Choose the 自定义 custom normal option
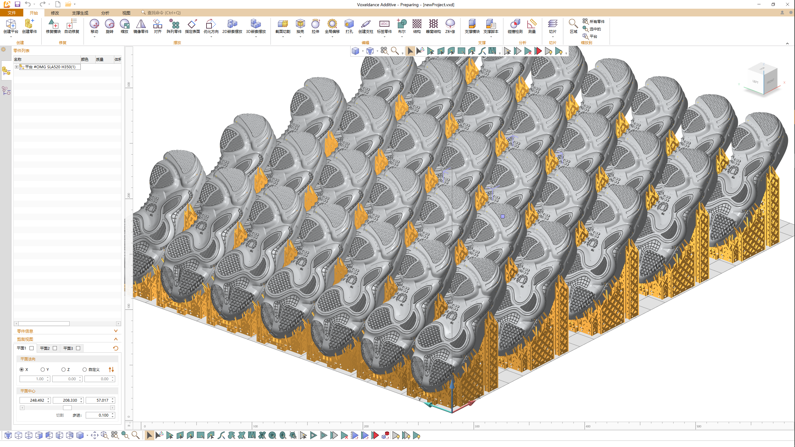 [x=84, y=369]
